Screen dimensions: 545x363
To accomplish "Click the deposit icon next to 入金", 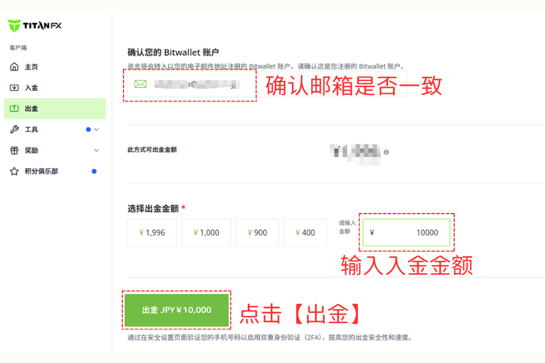I will 14,87.
